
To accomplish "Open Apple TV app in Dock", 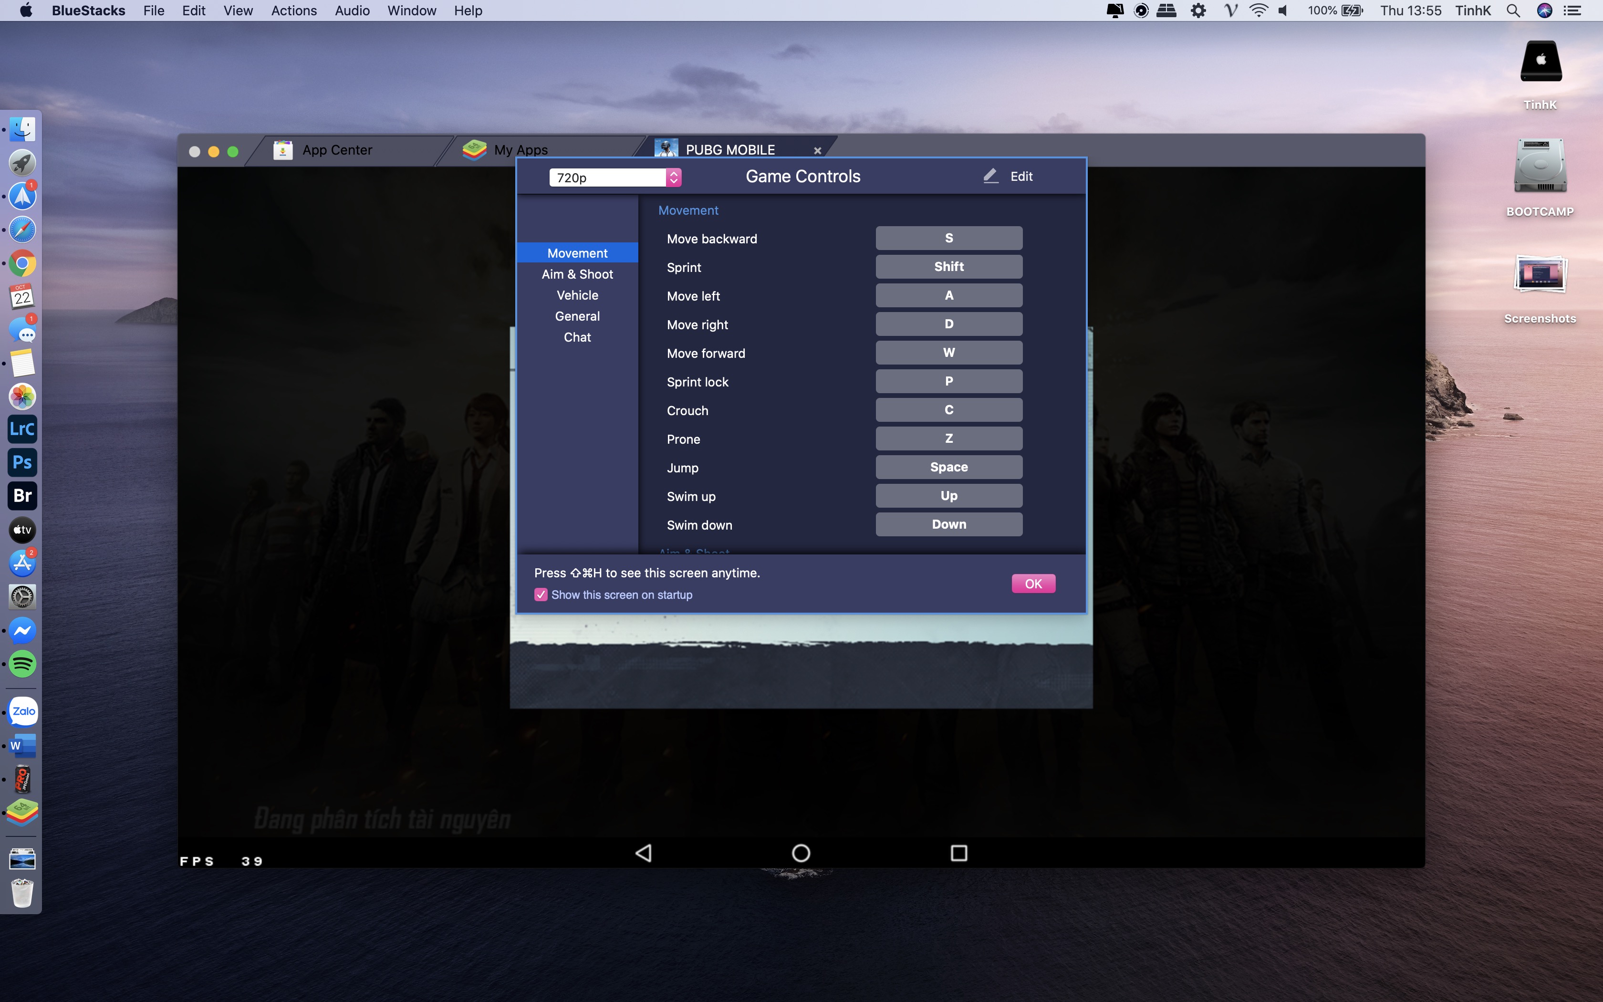I will pos(22,530).
